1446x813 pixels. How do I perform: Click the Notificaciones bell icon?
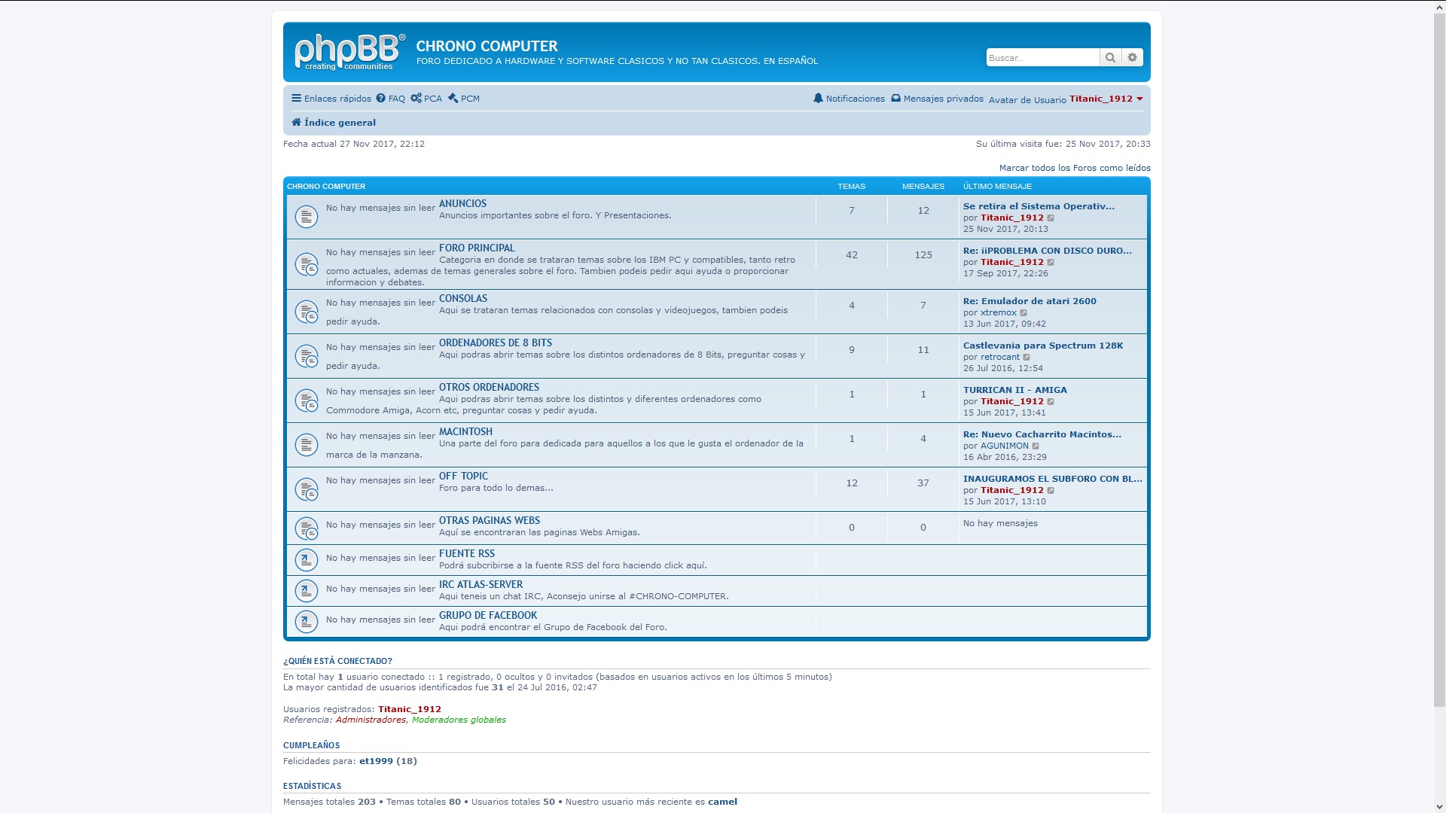(819, 99)
